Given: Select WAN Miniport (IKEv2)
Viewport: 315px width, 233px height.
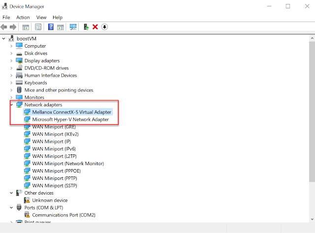Looking at the screenshot, I should pyautogui.click(x=55, y=134).
